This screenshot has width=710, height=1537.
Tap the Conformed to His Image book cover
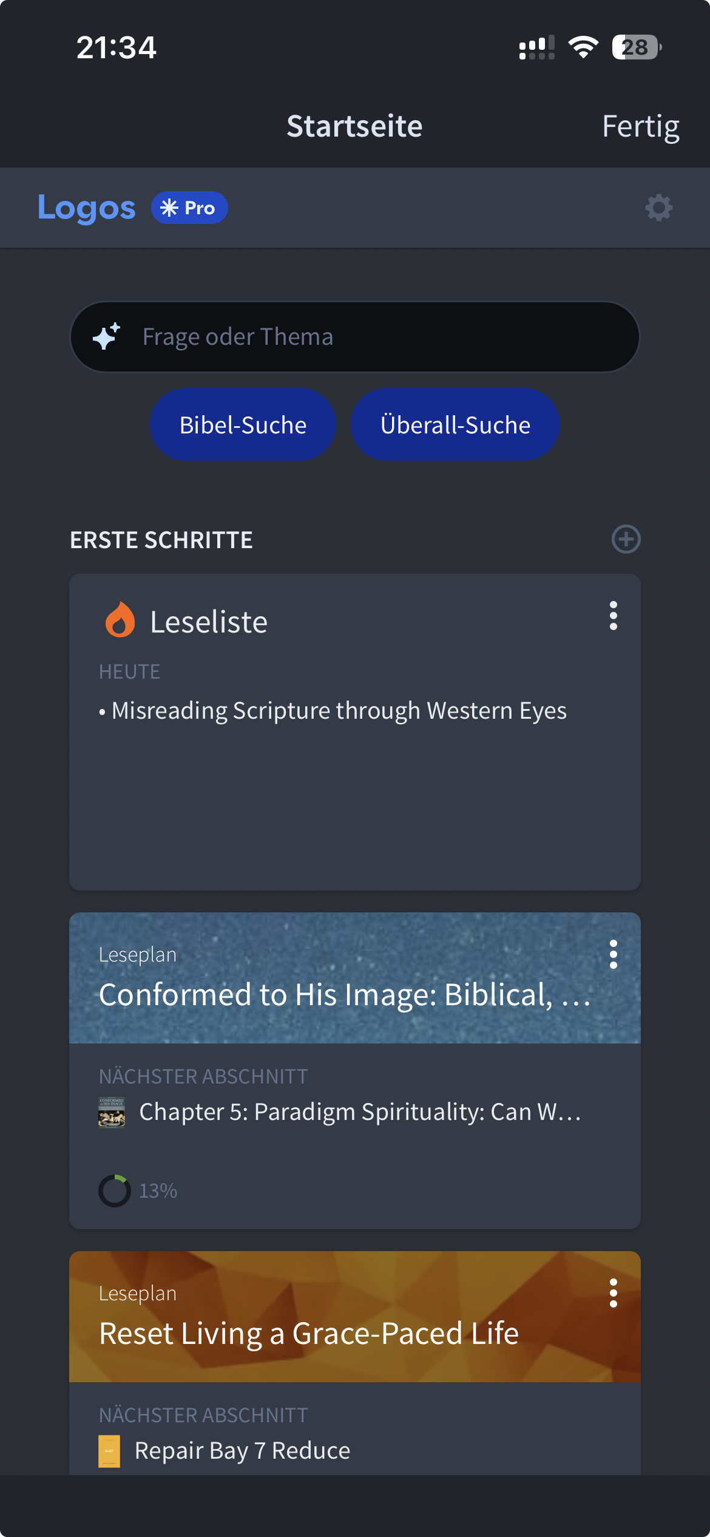(x=112, y=1112)
